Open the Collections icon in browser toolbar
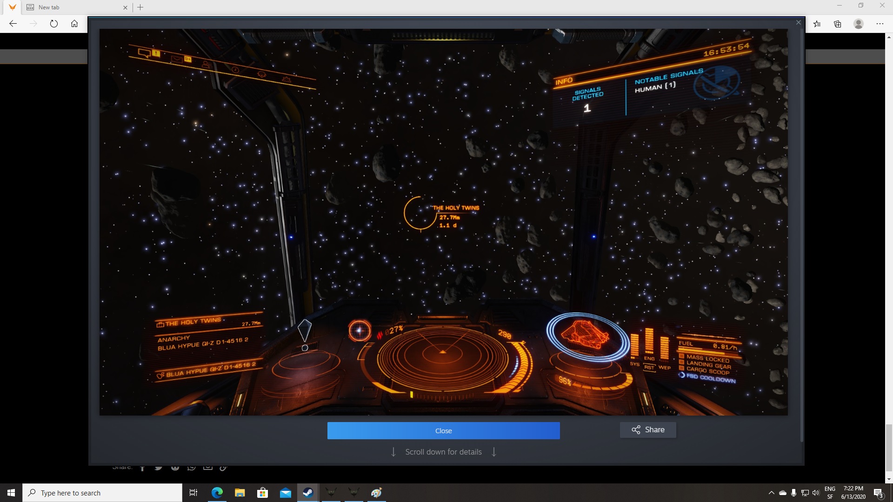Viewport: 893px width, 502px height. (838, 24)
